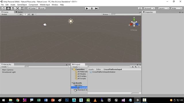Select the Rotate tool
Image resolution: width=184 pixels, height=103 pixels.
point(13,8)
